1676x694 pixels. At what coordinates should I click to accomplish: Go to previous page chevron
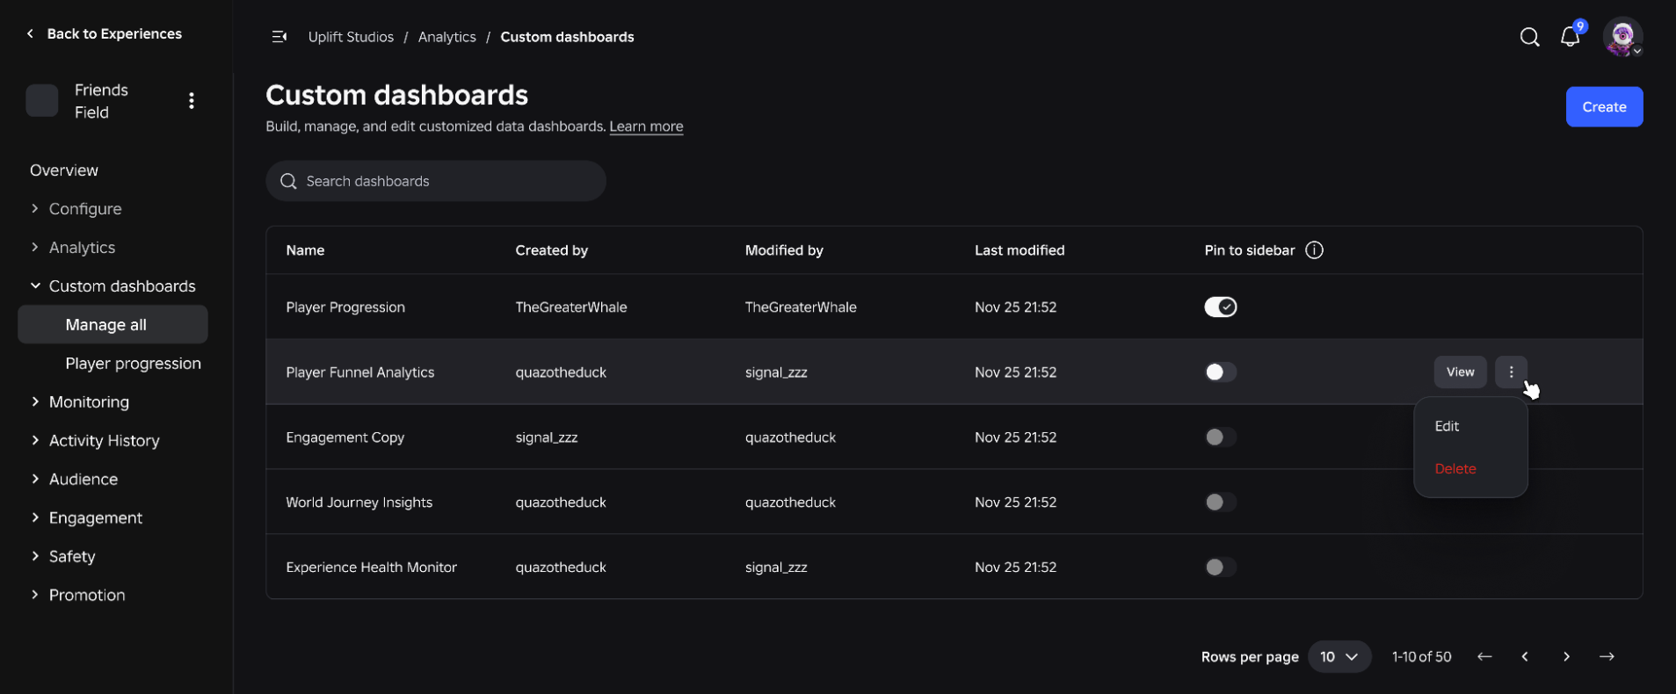[1525, 656]
